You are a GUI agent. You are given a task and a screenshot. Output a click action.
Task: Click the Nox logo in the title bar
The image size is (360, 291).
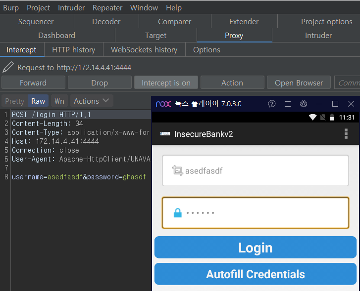pyautogui.click(x=163, y=104)
